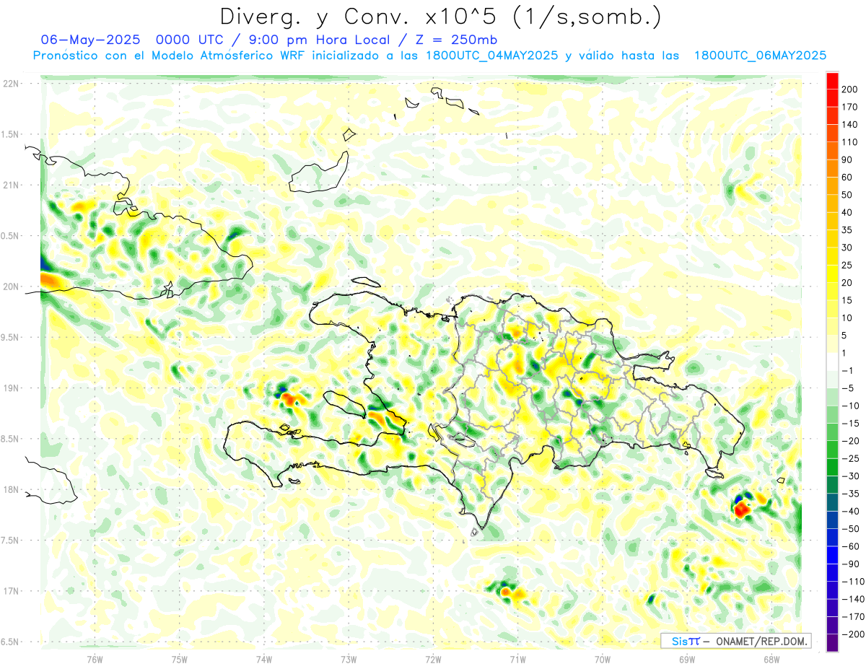The image size is (866, 669).
Task: Click the latitude label '8.5N'
Action: tap(11, 439)
